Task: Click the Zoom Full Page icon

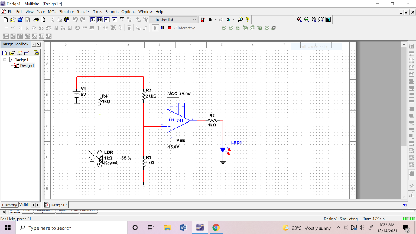Action: pyautogui.click(x=314, y=19)
